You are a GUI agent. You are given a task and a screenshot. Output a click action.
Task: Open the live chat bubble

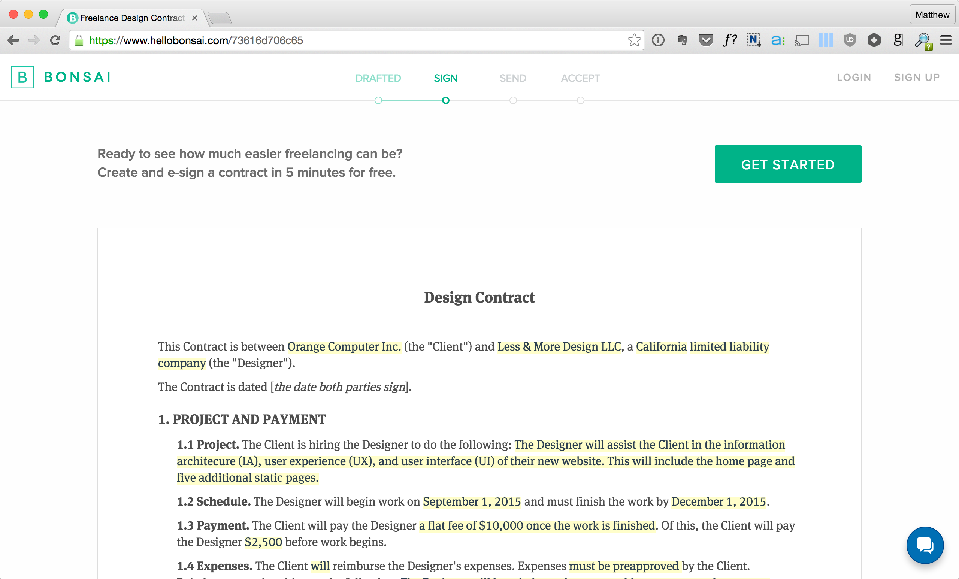(925, 545)
